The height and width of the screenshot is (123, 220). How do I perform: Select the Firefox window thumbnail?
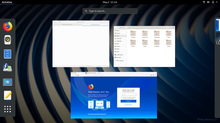coord(114,95)
